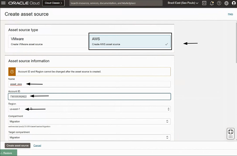Open Cloud Shell developer tools icon

coord(204,3)
